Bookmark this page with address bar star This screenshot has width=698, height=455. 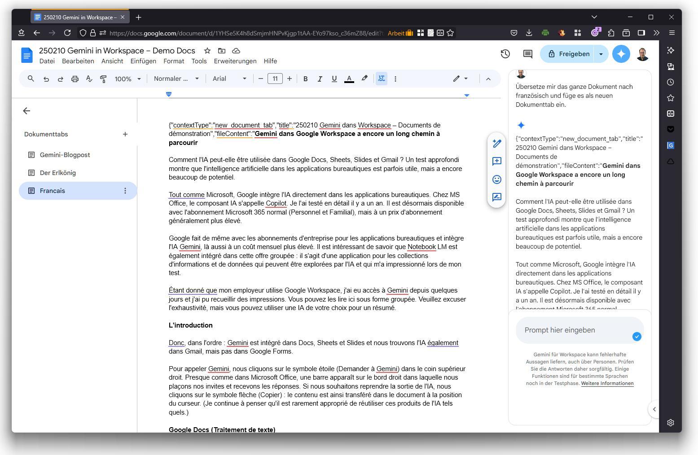(450, 33)
